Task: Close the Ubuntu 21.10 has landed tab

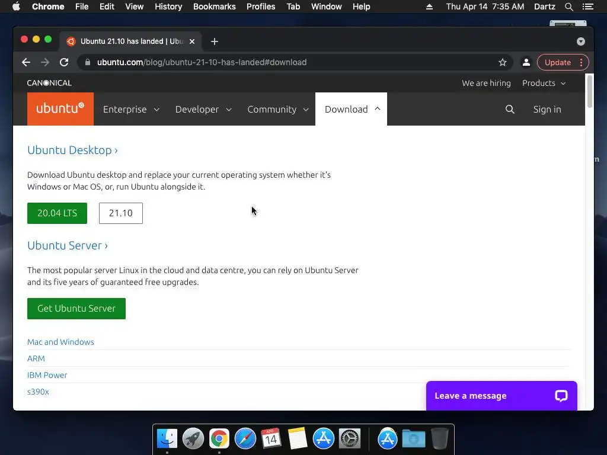Action: tap(192, 41)
